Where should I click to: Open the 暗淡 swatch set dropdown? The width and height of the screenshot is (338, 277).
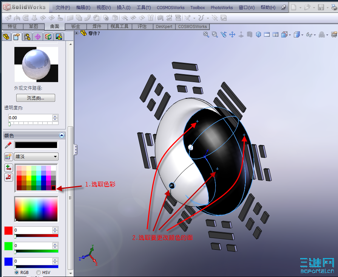pyautogui.click(x=36, y=157)
